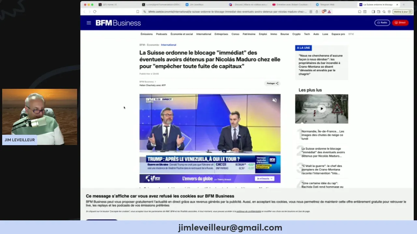
Task: Open Normandie, Île-de-France snow article link
Action: click(323, 135)
